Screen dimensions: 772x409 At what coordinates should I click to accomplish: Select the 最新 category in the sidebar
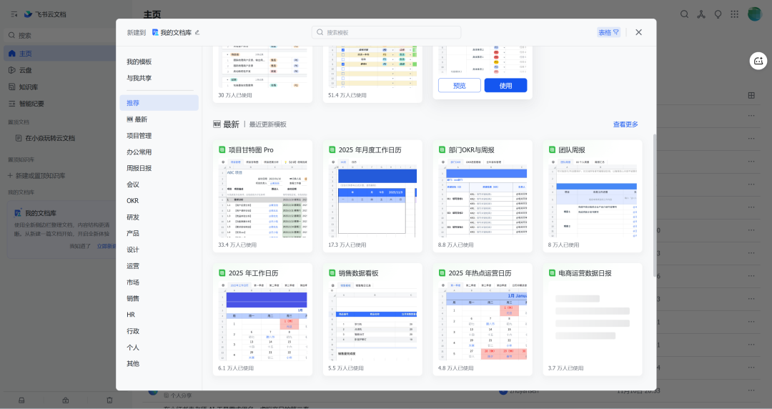tap(159, 119)
